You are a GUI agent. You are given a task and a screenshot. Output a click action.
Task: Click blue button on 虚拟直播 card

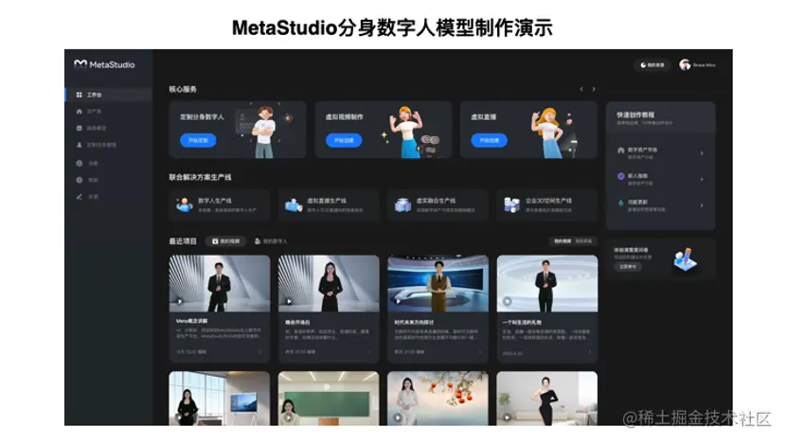tap(489, 140)
